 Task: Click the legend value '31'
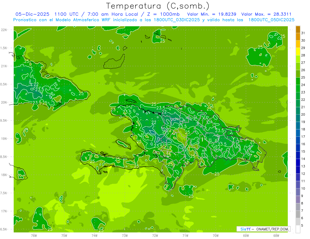303,33
